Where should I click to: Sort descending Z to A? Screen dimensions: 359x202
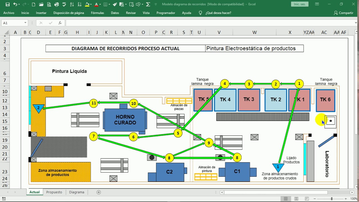click(x=80, y=4)
